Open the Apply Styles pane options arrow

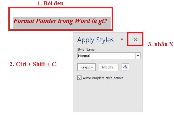pos(122,39)
